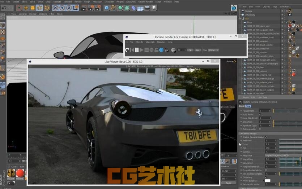
Task: Click the restart render icon in Octane window
Action: pyautogui.click(x=127, y=50)
